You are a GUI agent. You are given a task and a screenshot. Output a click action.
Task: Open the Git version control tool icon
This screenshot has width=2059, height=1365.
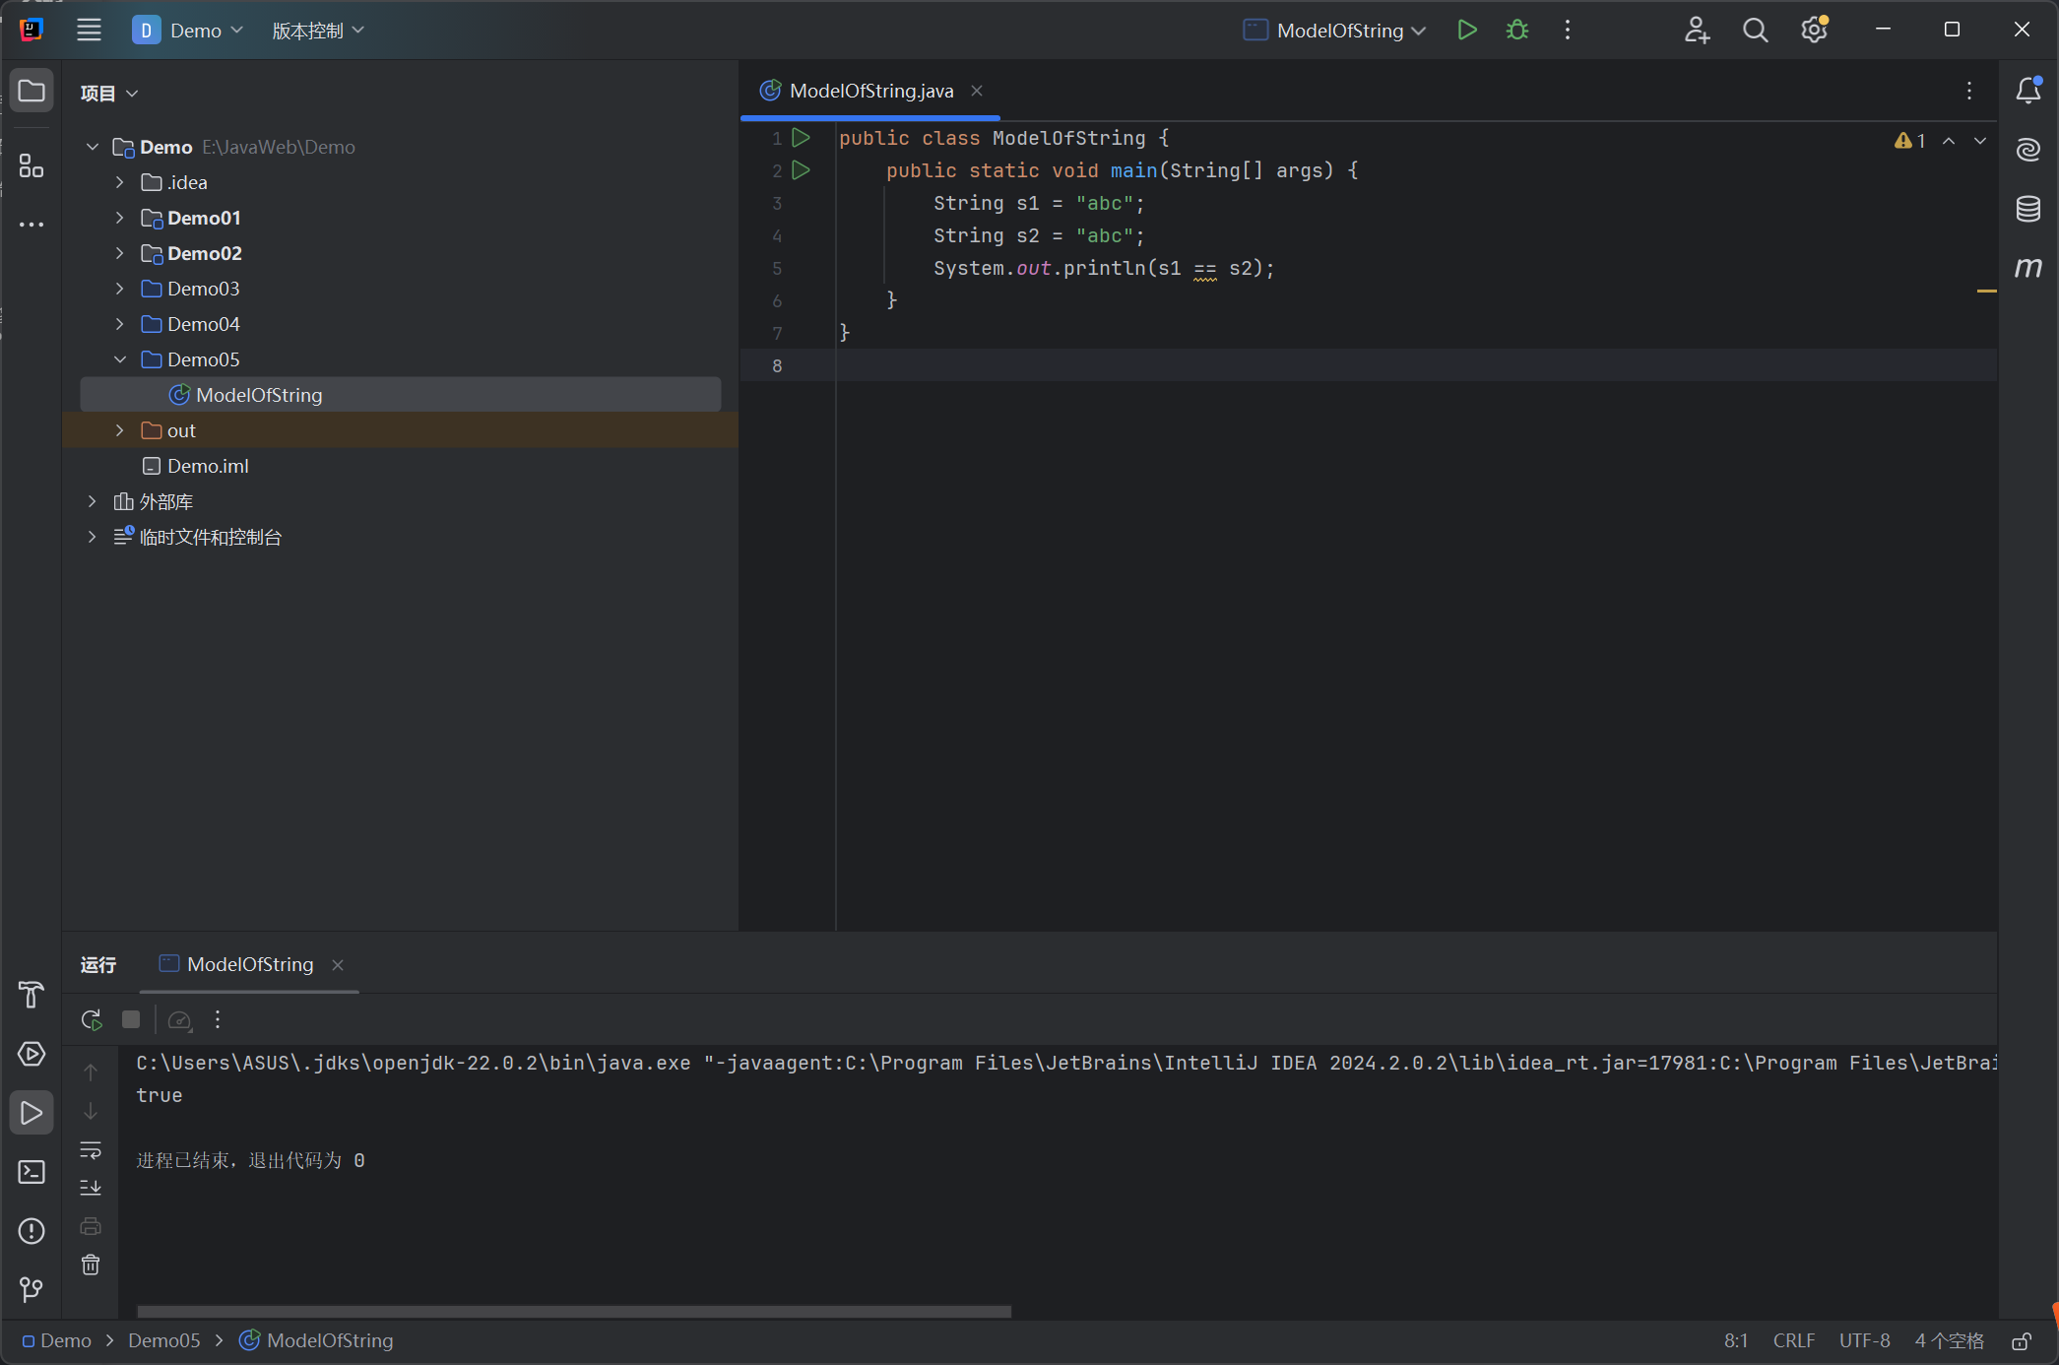click(x=32, y=1289)
